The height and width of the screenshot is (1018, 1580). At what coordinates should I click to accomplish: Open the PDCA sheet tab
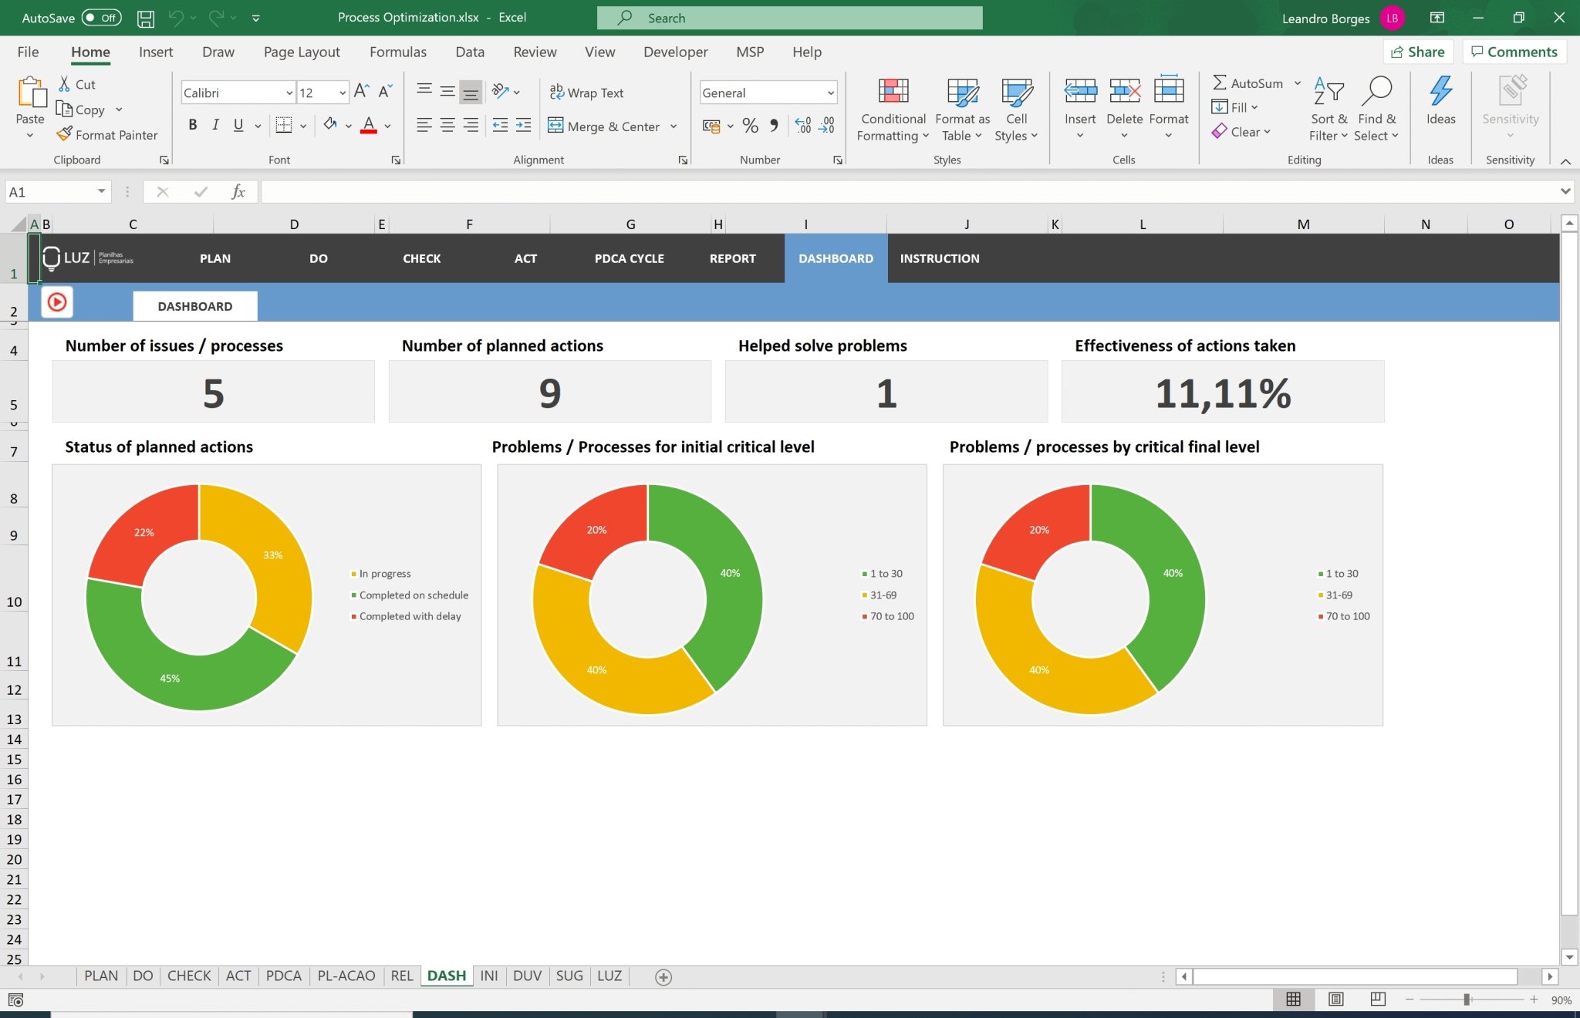pyautogui.click(x=283, y=975)
